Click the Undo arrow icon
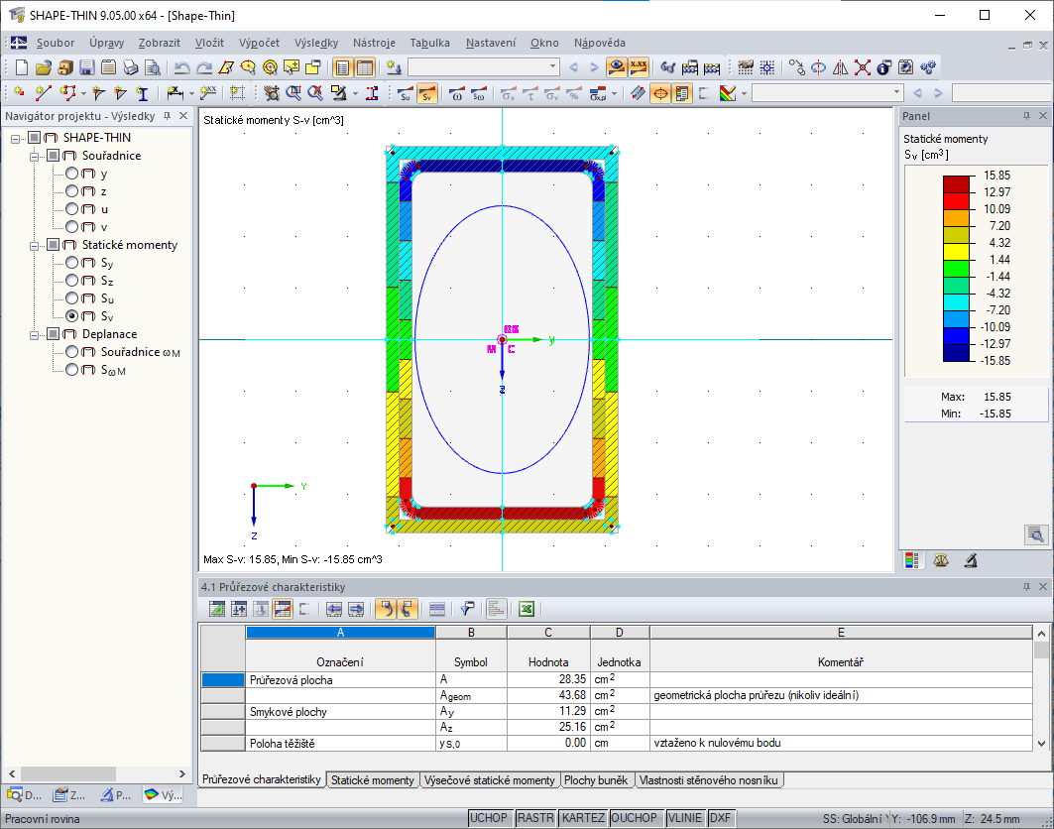 pos(182,67)
